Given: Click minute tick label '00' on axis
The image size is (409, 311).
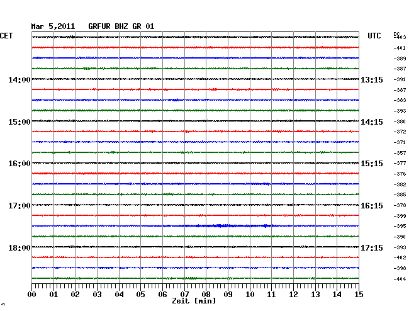Looking at the screenshot, I should point(32,294).
